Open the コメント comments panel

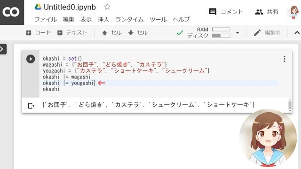coord(226,12)
